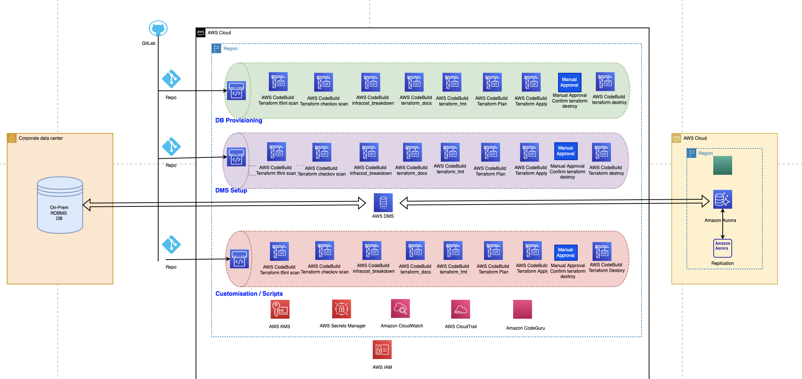Select the On-Prem RDBMS DB cylinder

tap(60, 205)
